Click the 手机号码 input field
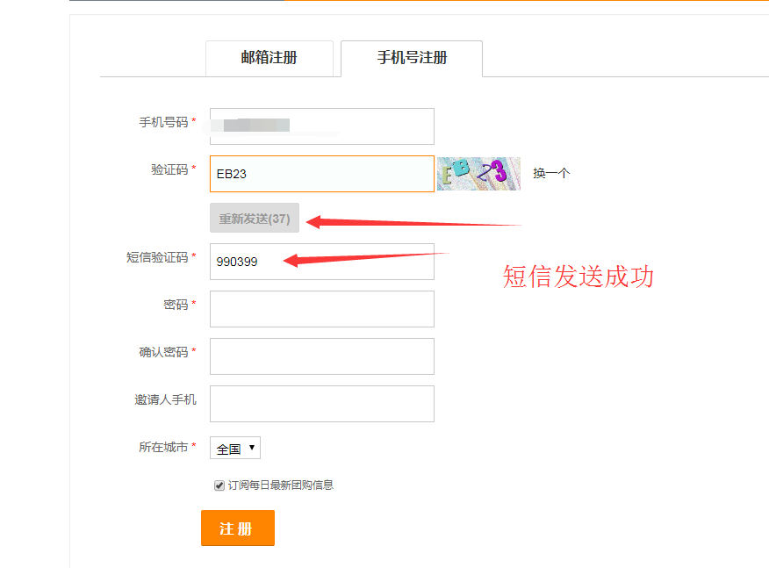 click(x=321, y=126)
